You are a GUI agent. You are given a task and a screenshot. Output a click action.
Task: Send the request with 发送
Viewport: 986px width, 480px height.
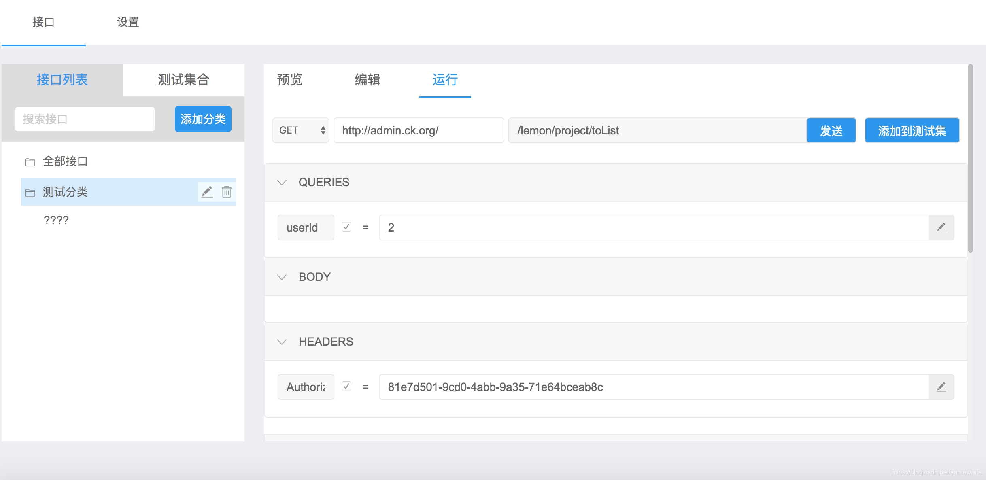pyautogui.click(x=831, y=130)
